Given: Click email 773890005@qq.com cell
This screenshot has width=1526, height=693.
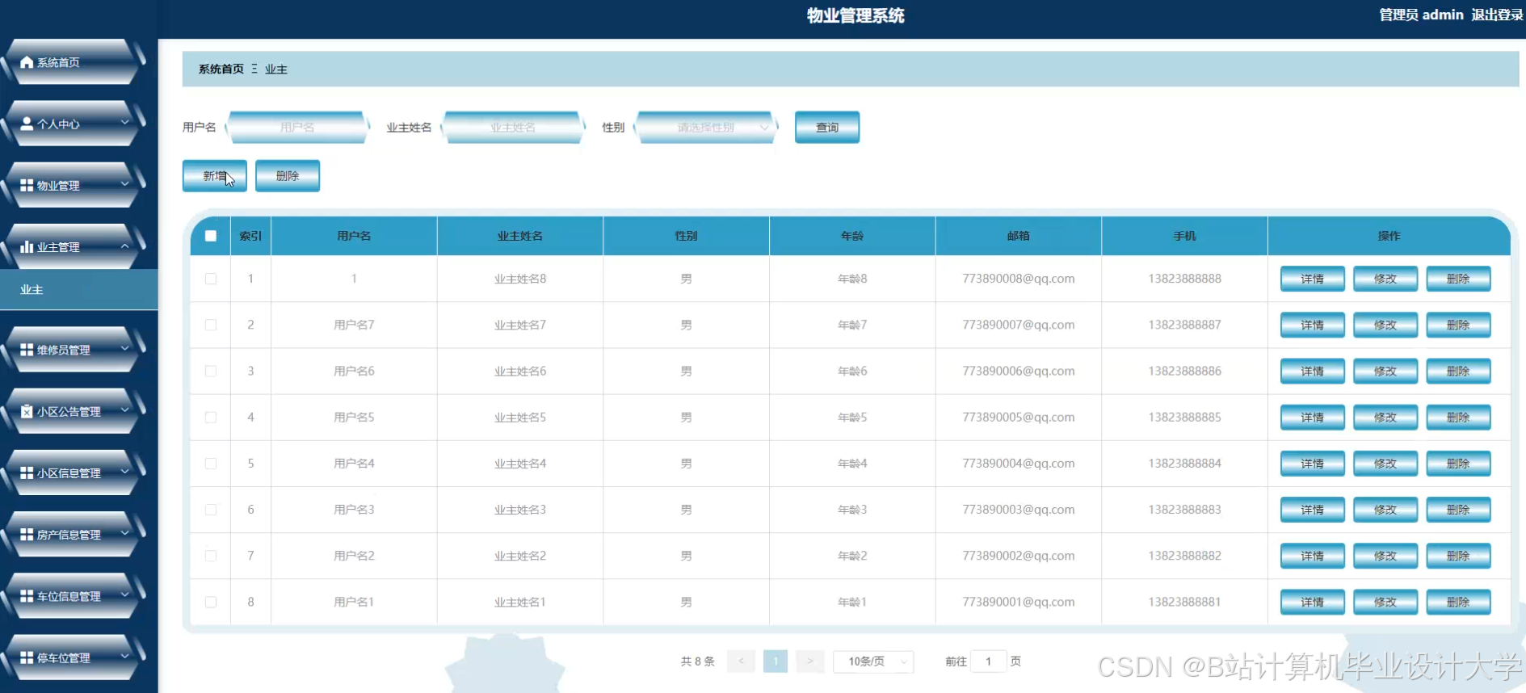Looking at the screenshot, I should pyautogui.click(x=1019, y=417).
